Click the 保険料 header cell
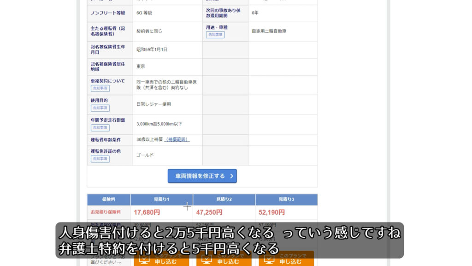Screen dimensions: 472x266 pyautogui.click(x=109, y=199)
